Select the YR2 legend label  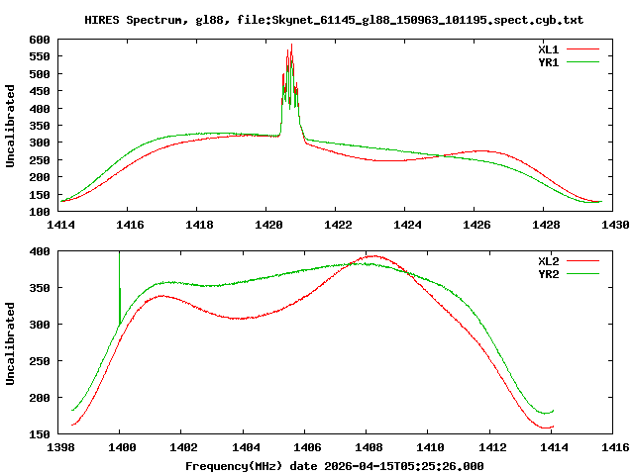point(548,274)
